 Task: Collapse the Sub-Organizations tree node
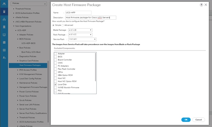[x=14, y=26]
